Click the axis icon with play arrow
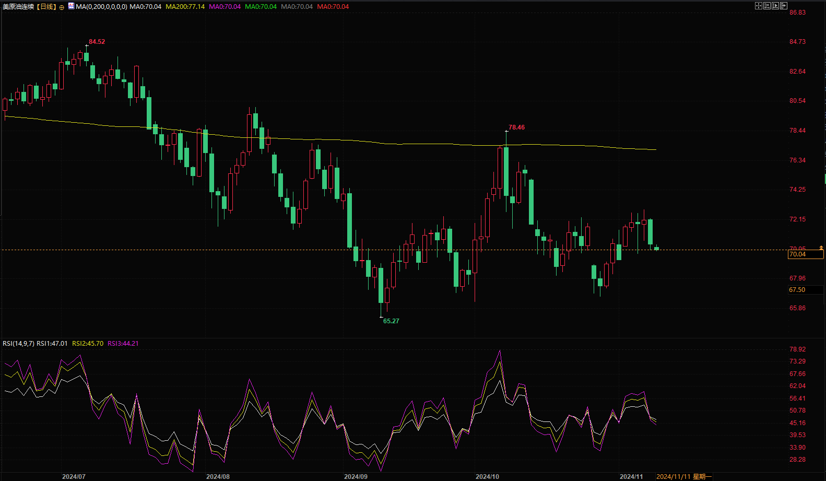 pyautogui.click(x=775, y=6)
